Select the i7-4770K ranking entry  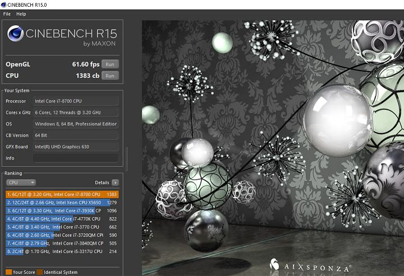62,219
